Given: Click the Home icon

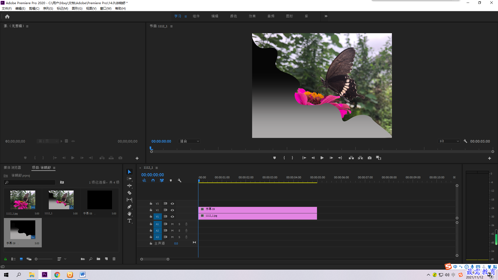Looking at the screenshot, I should click(x=7, y=16).
